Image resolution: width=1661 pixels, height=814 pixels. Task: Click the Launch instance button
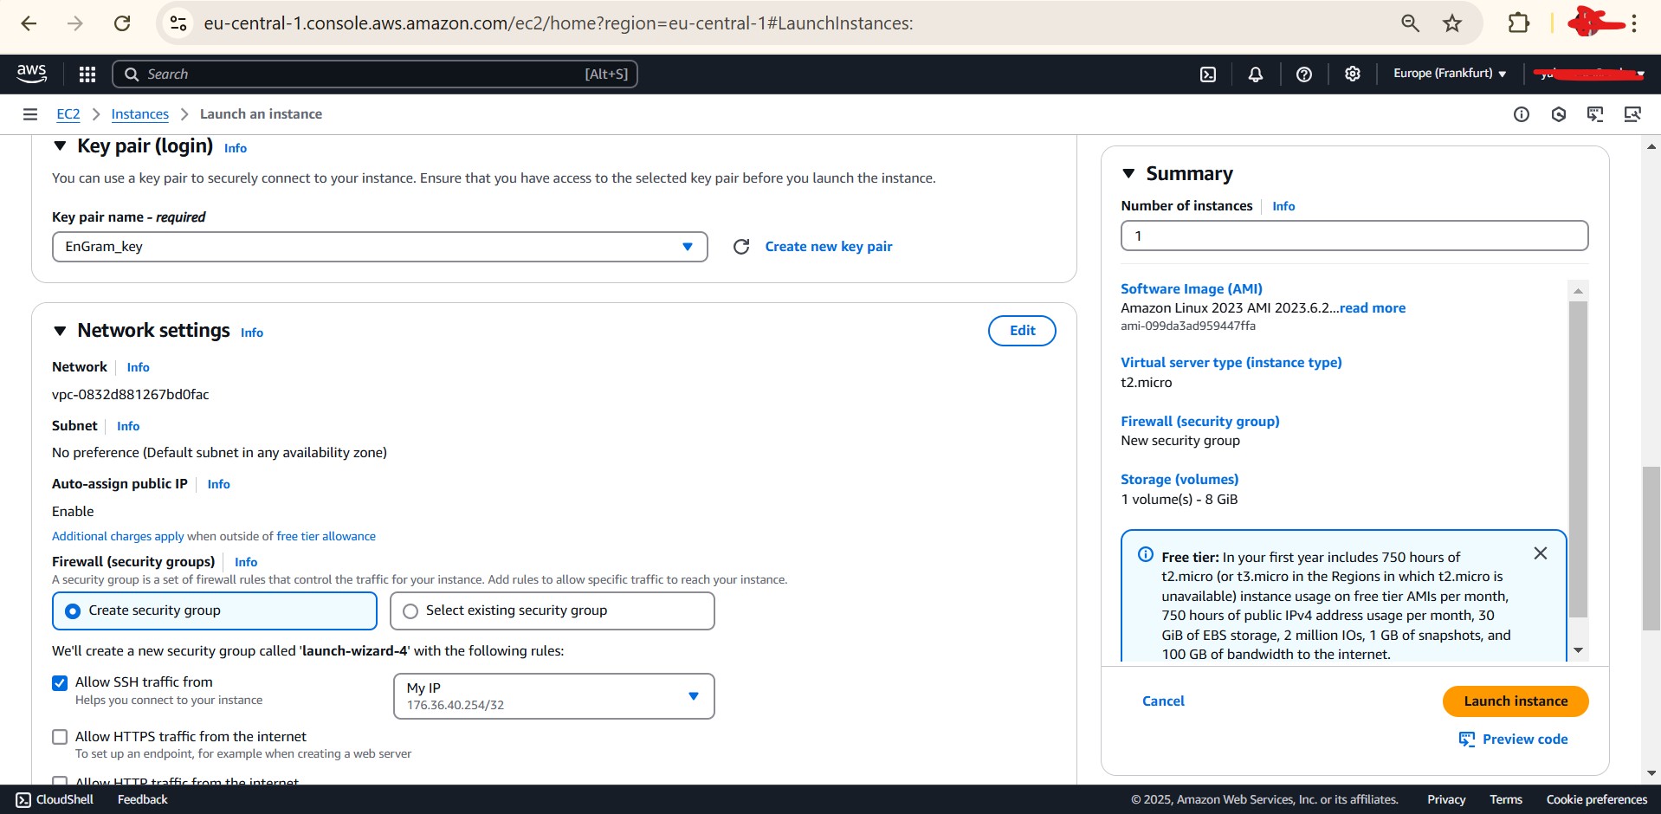click(x=1515, y=701)
